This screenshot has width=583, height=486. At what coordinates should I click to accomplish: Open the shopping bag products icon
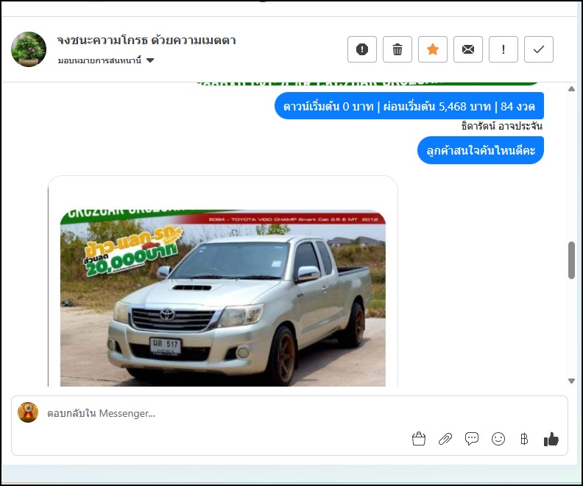click(x=419, y=439)
